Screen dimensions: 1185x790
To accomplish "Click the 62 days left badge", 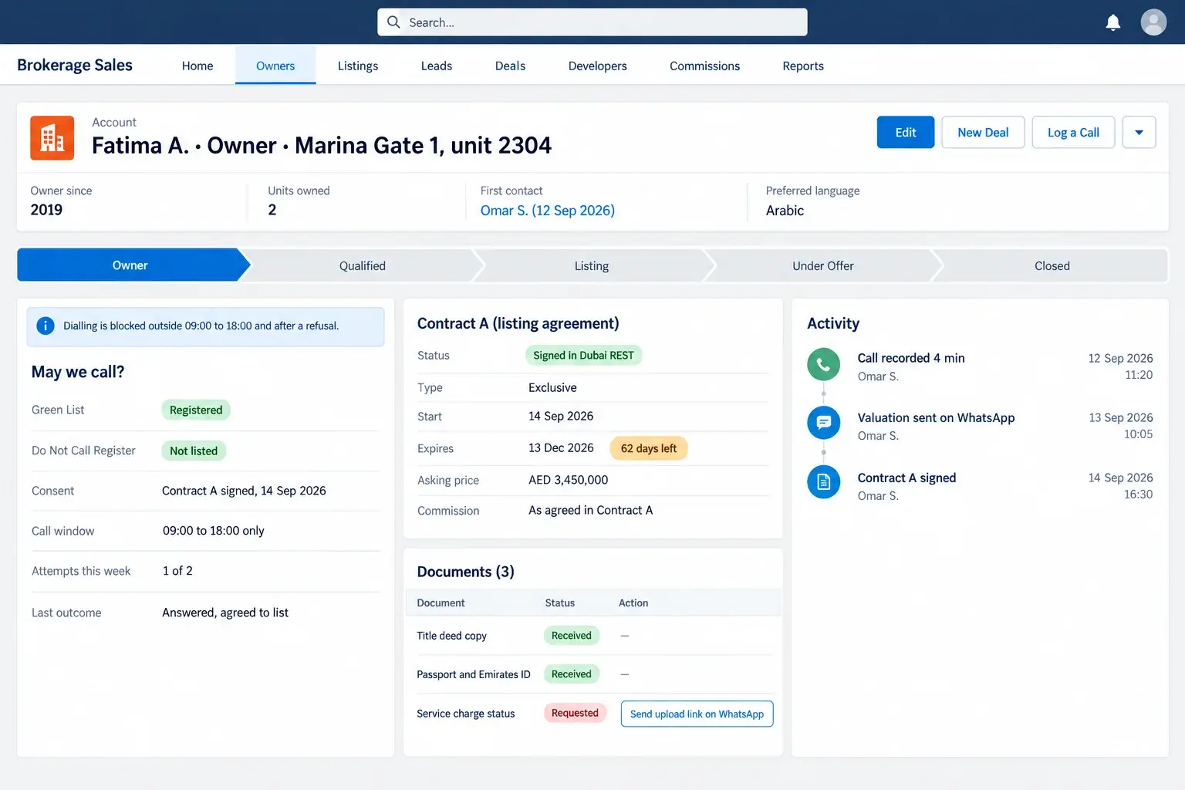I will tap(649, 448).
